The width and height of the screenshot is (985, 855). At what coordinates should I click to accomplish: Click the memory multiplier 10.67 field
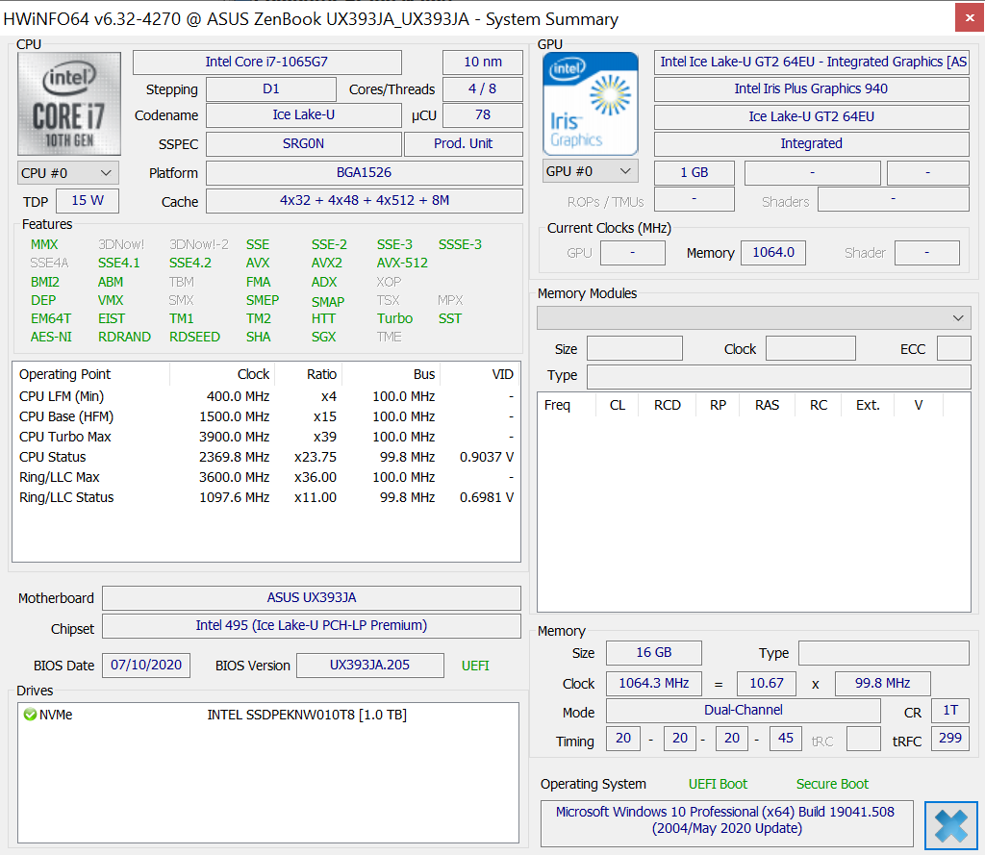click(767, 684)
